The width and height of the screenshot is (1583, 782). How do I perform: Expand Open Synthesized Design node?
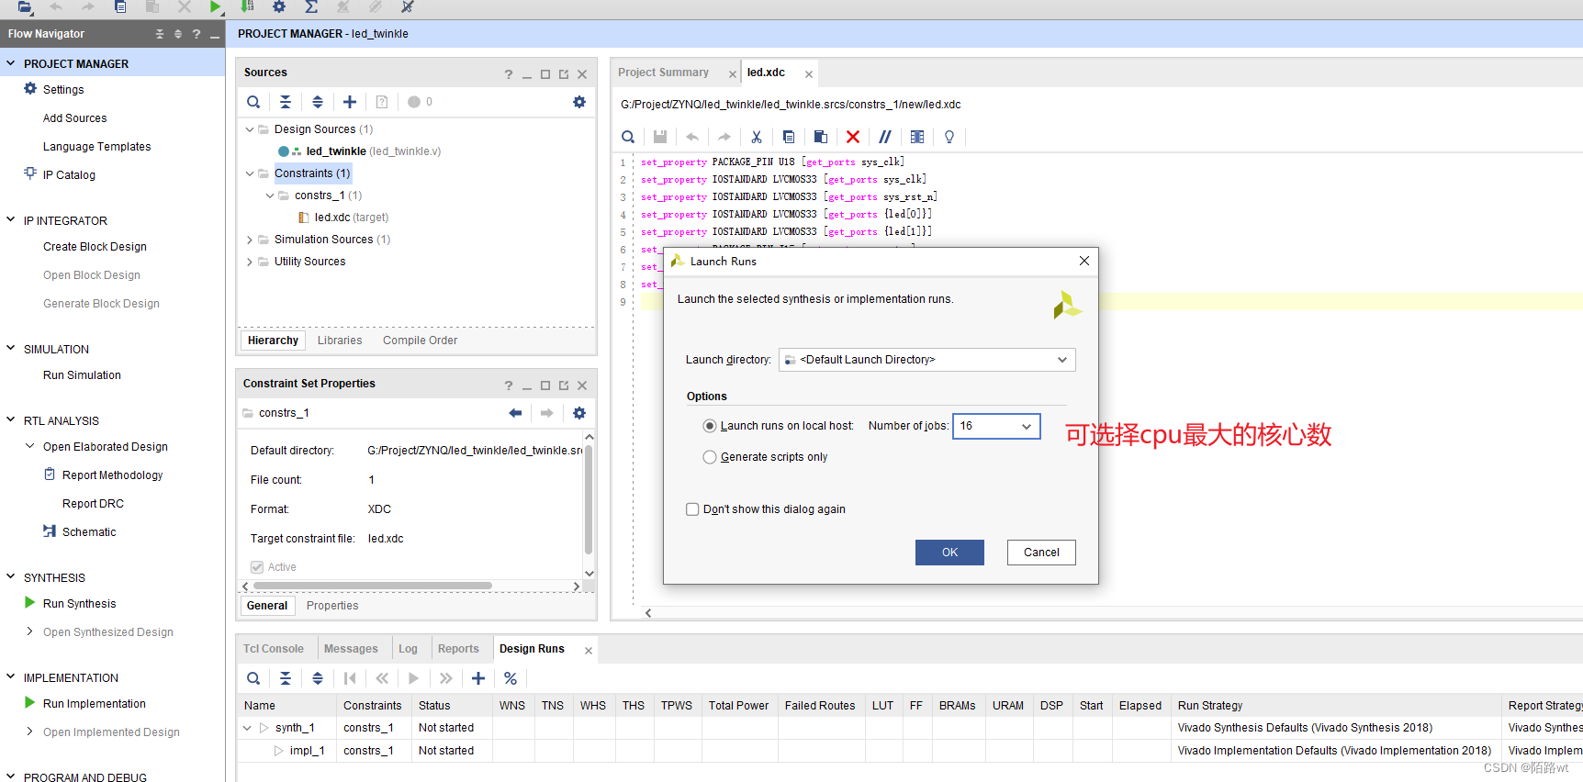[x=30, y=631]
